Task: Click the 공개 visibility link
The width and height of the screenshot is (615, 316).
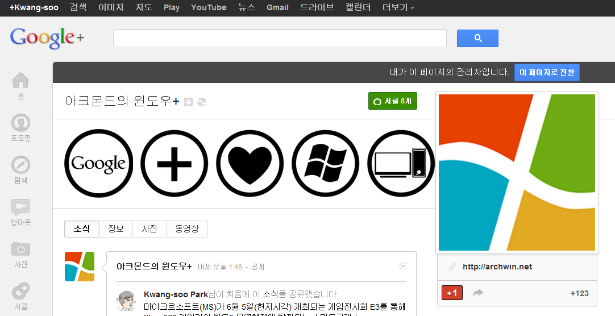Action: pyautogui.click(x=257, y=267)
